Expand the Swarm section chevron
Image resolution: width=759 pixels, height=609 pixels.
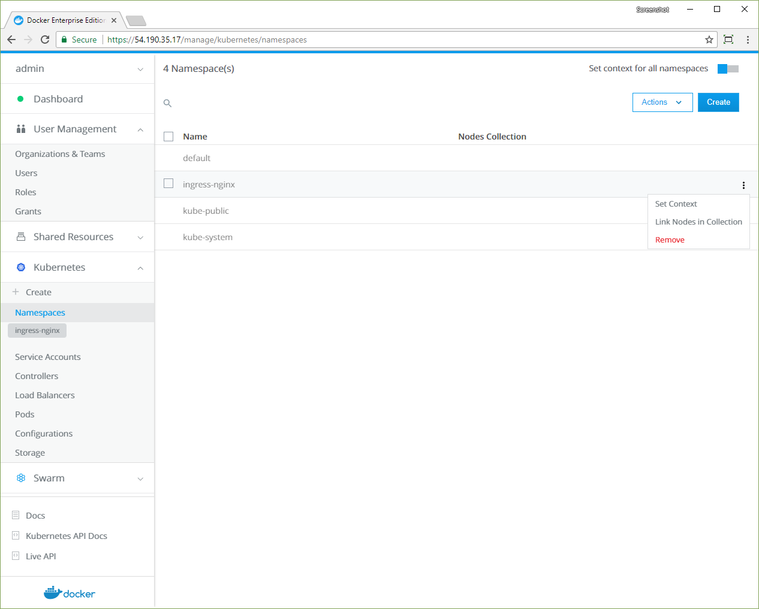[x=140, y=479]
